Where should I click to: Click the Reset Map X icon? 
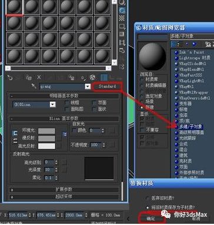39,77
